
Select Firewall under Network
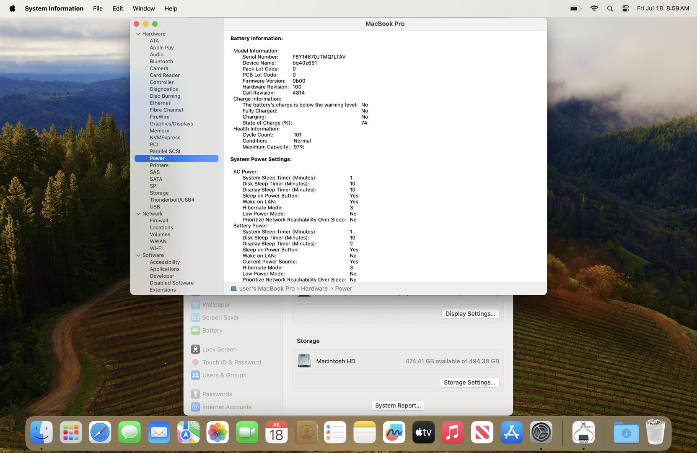point(159,221)
